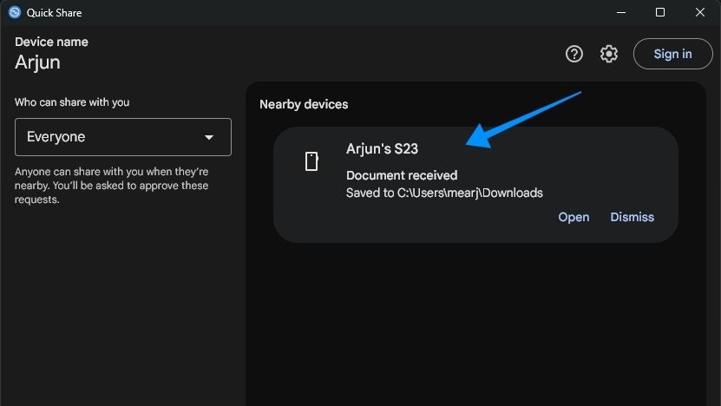
Task: Minimize the Quick Share window
Action: point(620,12)
